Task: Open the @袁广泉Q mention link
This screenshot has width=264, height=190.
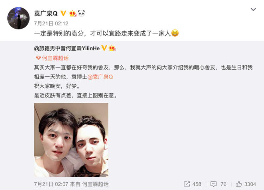Action: [x=100, y=77]
